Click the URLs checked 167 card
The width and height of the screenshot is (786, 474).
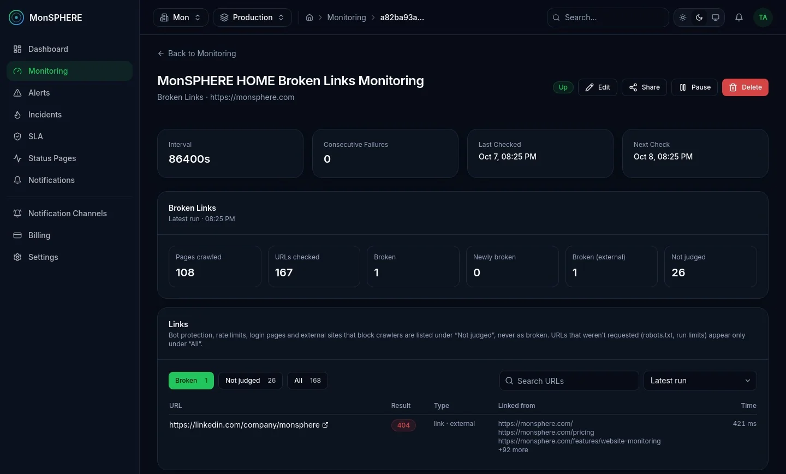pos(314,266)
